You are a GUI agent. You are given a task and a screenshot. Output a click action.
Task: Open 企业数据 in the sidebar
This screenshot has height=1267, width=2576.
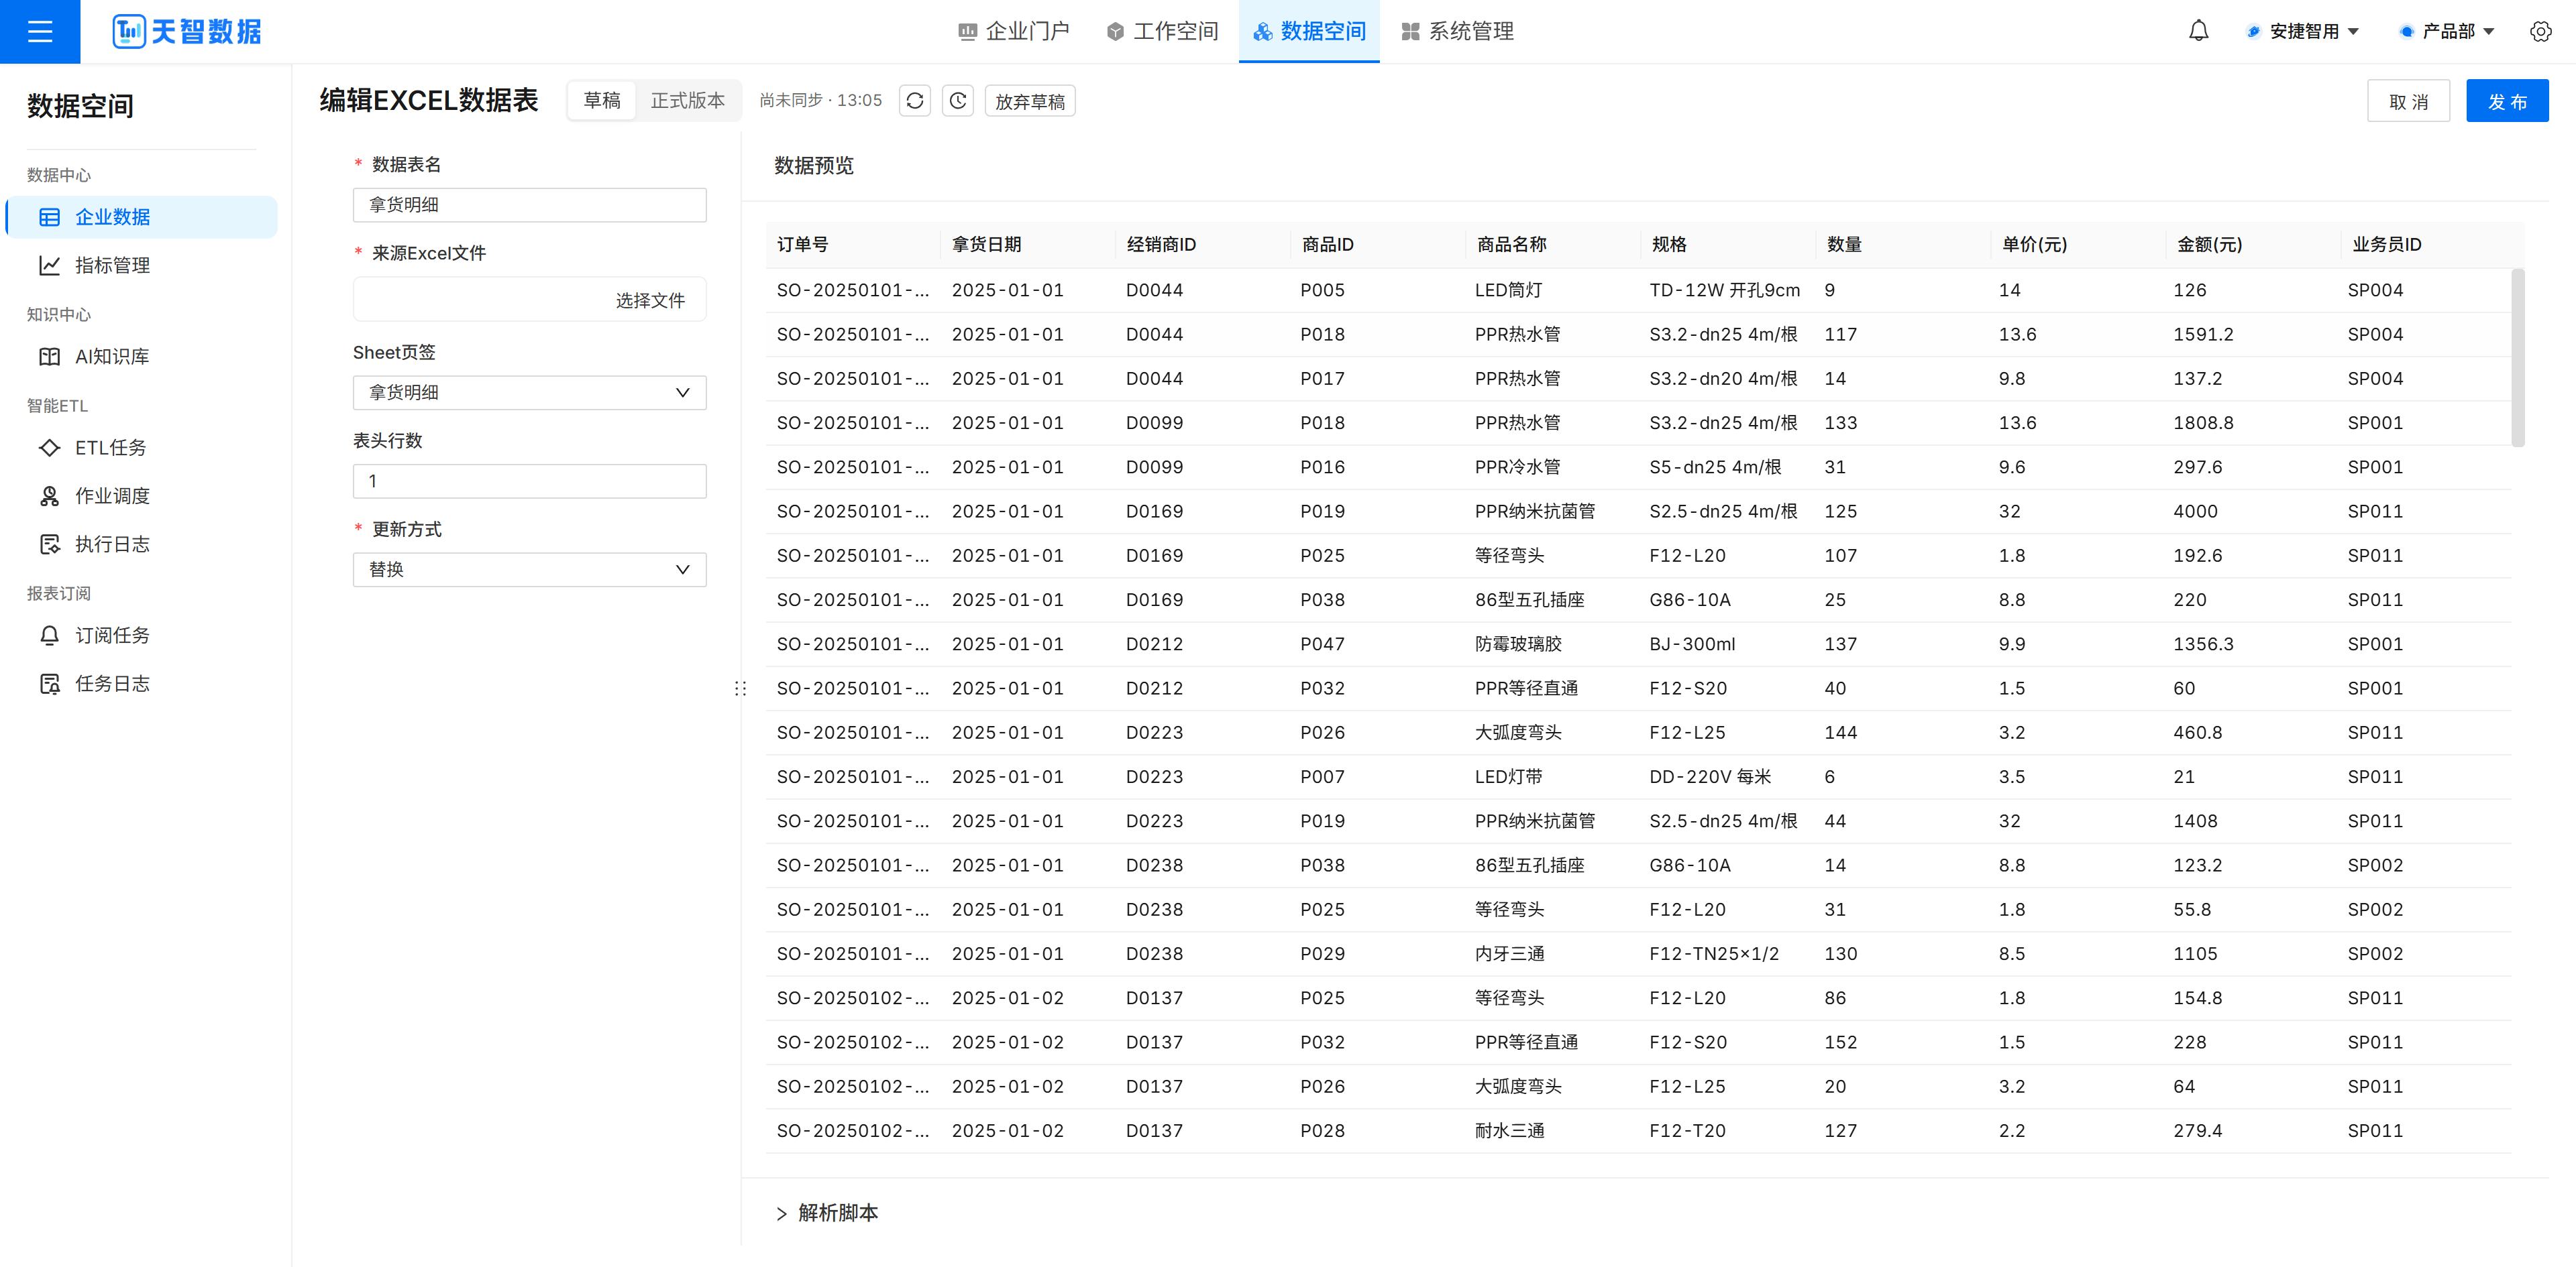pos(142,217)
